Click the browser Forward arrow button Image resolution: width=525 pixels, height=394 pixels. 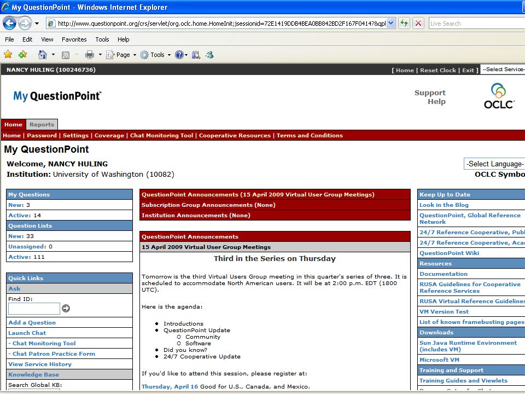(25, 23)
